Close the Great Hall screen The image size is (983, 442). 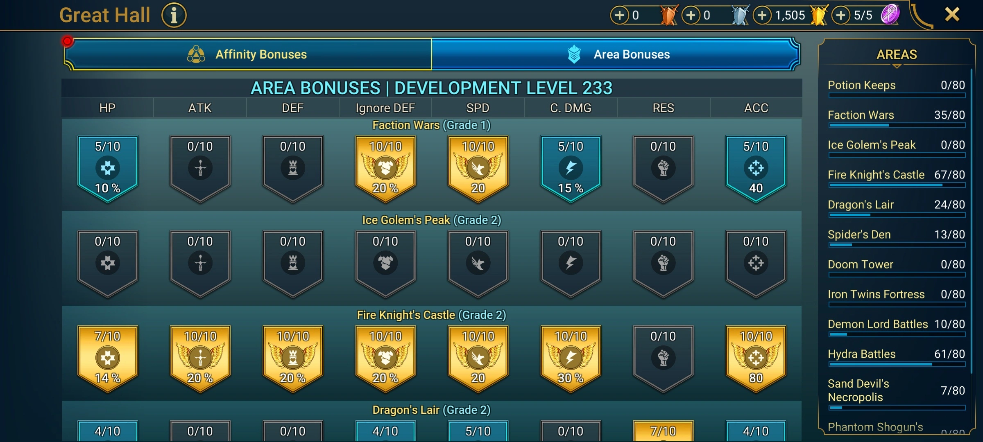pos(952,15)
